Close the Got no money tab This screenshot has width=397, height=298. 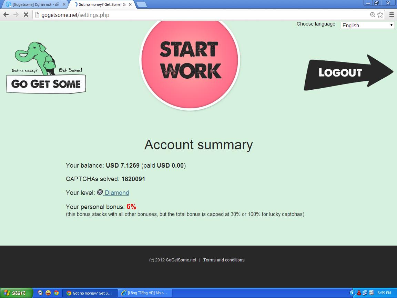point(131,4)
